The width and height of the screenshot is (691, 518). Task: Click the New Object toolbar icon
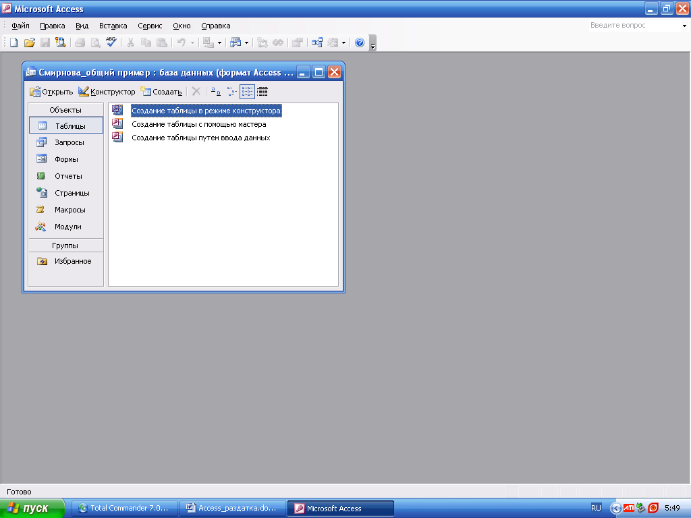(333, 42)
